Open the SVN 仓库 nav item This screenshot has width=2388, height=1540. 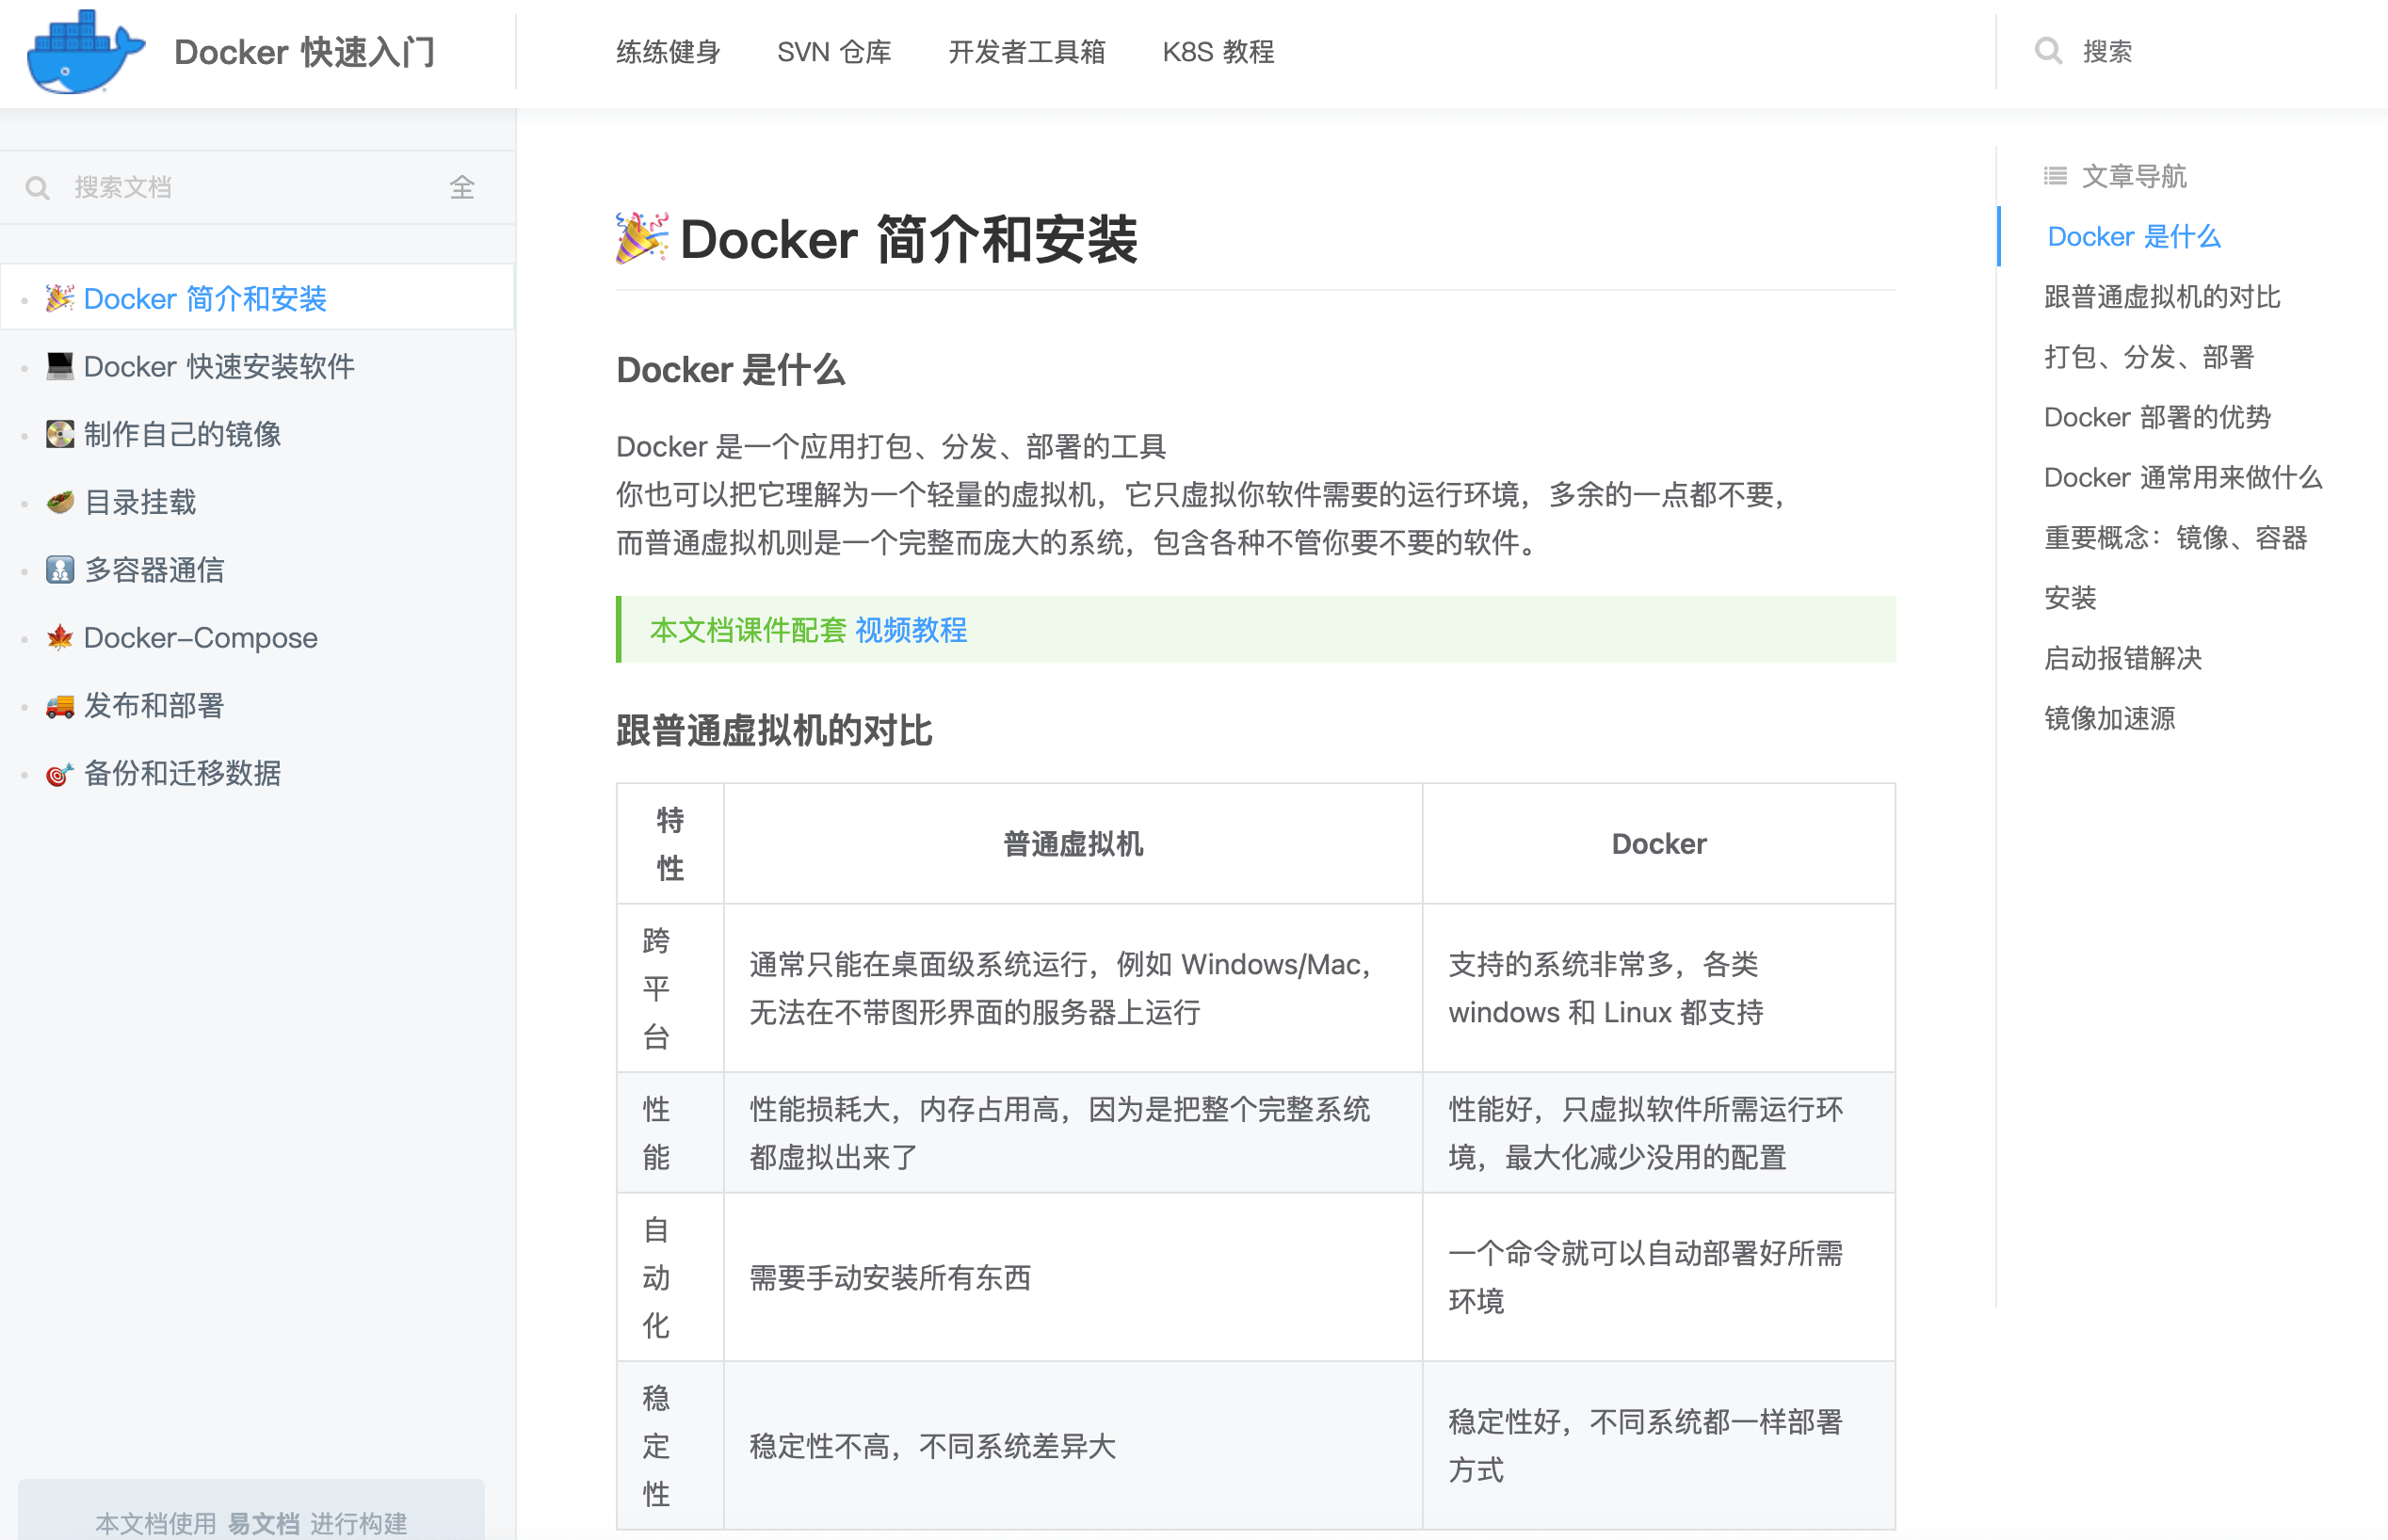pyautogui.click(x=833, y=52)
